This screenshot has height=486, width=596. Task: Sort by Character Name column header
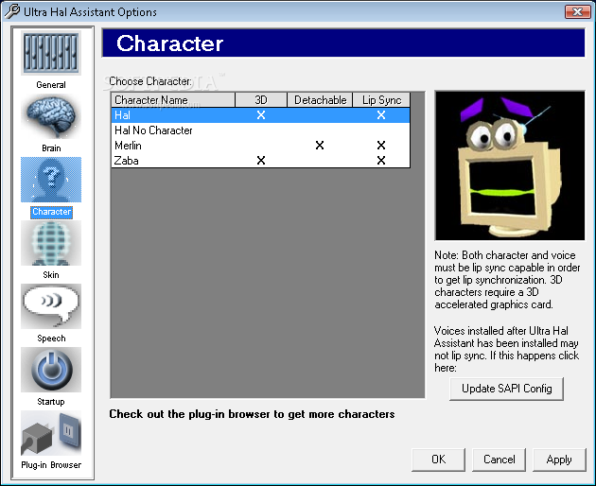click(x=173, y=100)
